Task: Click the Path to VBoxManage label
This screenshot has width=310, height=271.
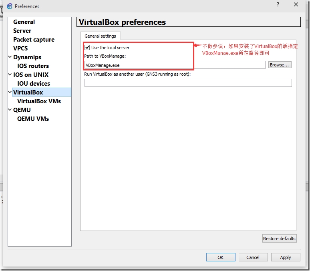Action: coord(105,56)
